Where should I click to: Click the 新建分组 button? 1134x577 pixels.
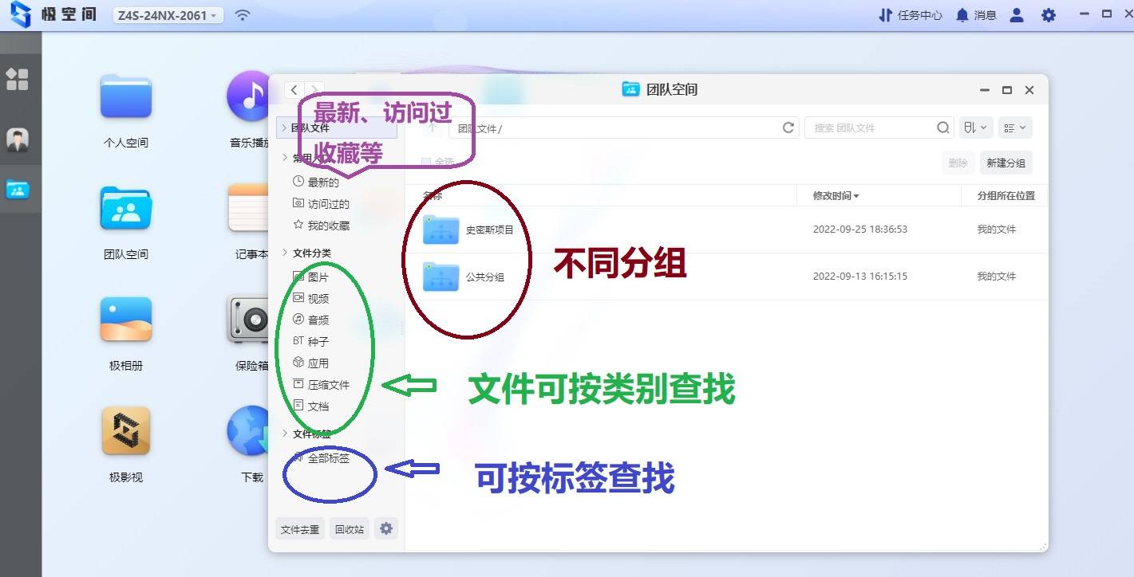point(1006,163)
